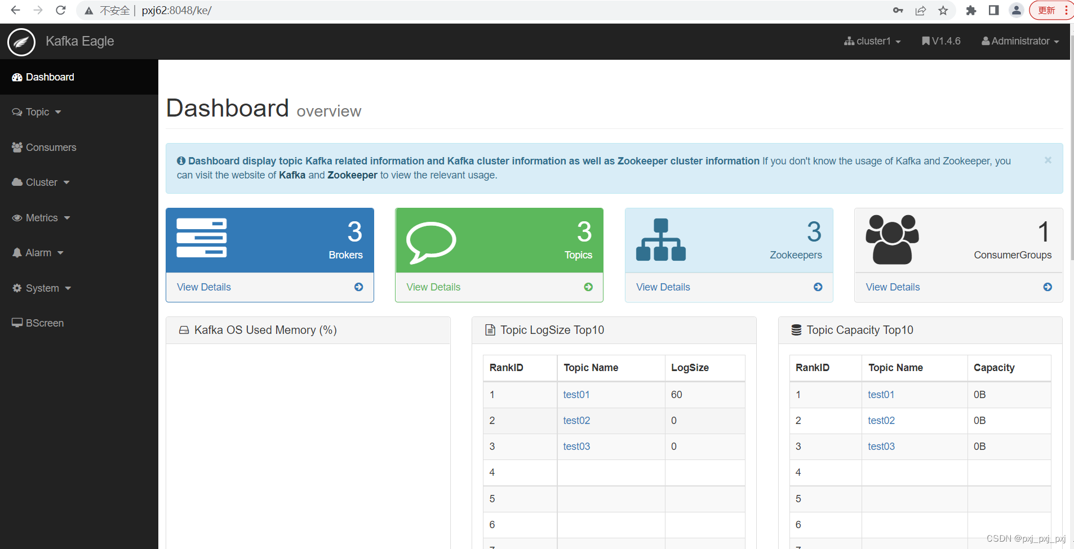
Task: Open test02 in Topic Capacity table
Action: tap(881, 421)
